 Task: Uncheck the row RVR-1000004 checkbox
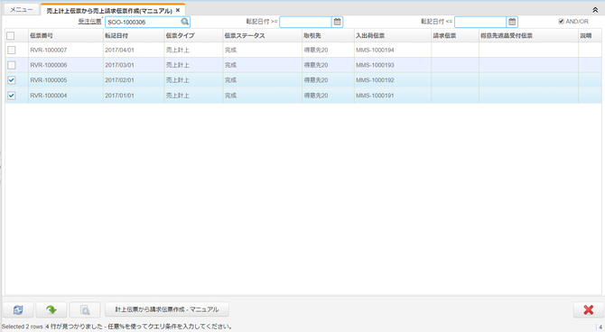(12, 96)
